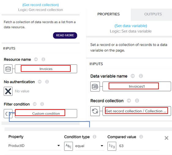
Task: Remove the filter condition row
Action: click(166, 138)
